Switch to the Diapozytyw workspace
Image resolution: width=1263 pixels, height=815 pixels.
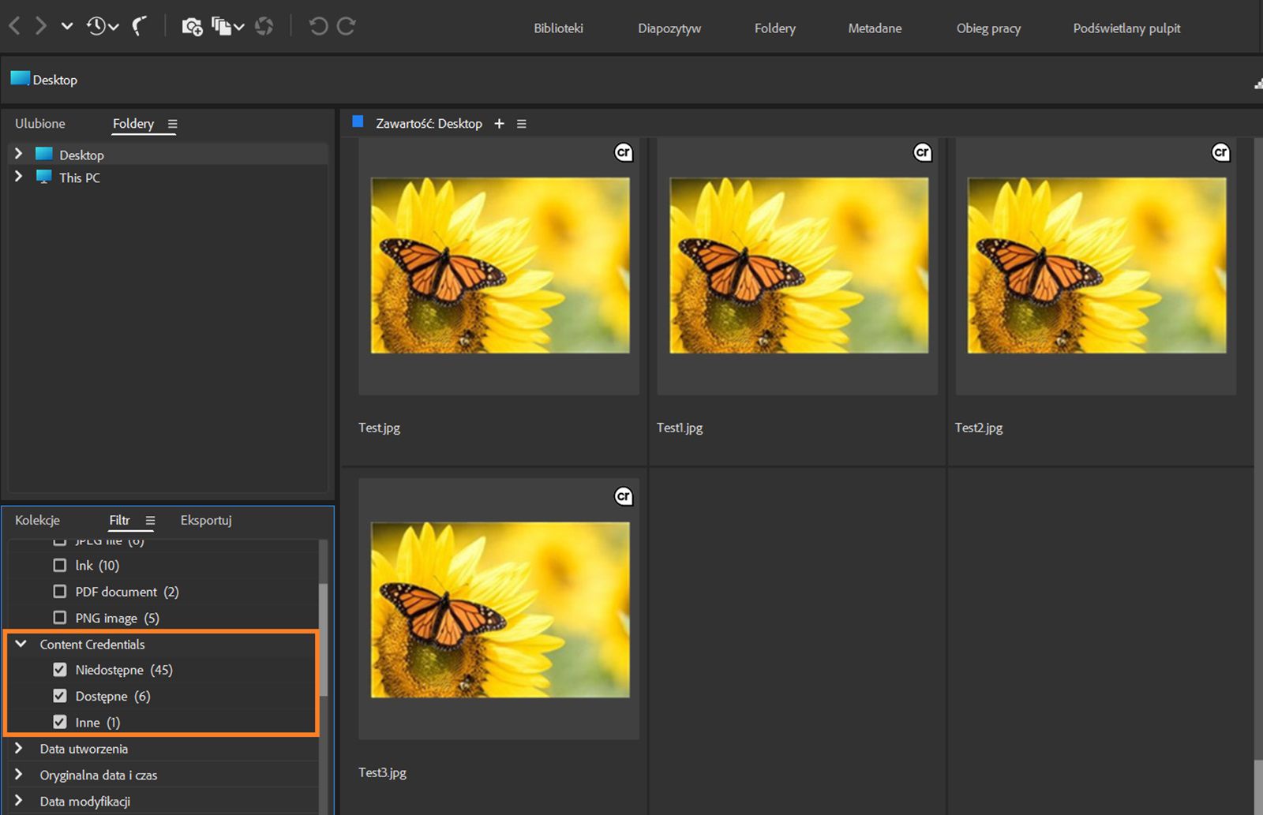tap(669, 28)
